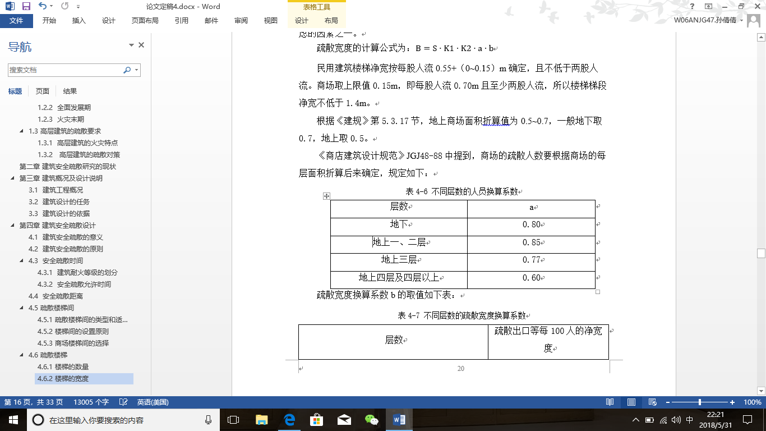Click the table move handle icon
The height and width of the screenshot is (431, 766).
tap(326, 196)
